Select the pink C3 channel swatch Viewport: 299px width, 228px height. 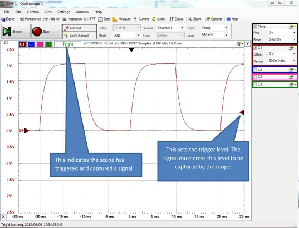40,44
